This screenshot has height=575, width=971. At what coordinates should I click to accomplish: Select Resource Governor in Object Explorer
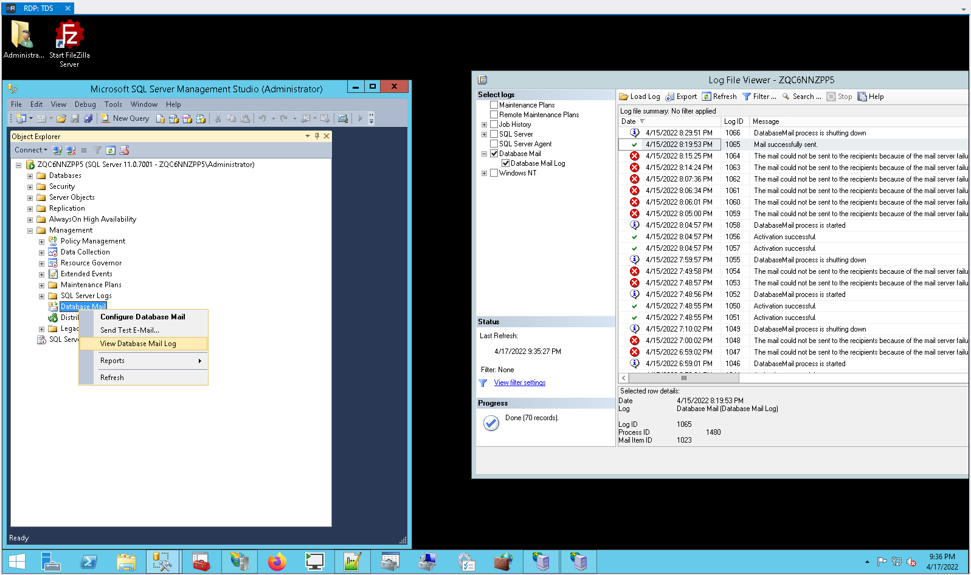[91, 263]
